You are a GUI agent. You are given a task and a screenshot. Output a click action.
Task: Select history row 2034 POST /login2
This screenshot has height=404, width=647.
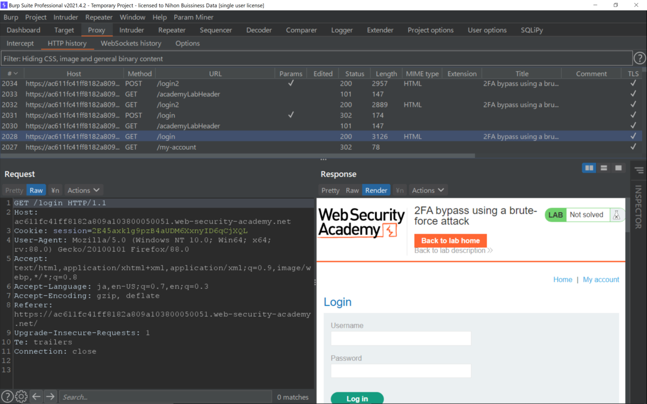(x=320, y=83)
